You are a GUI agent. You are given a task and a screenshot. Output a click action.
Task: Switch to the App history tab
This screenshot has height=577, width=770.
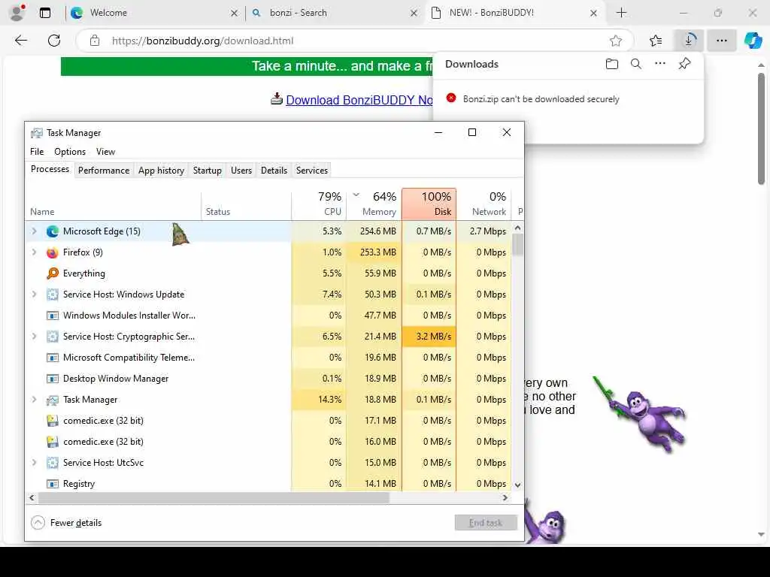pos(161,171)
